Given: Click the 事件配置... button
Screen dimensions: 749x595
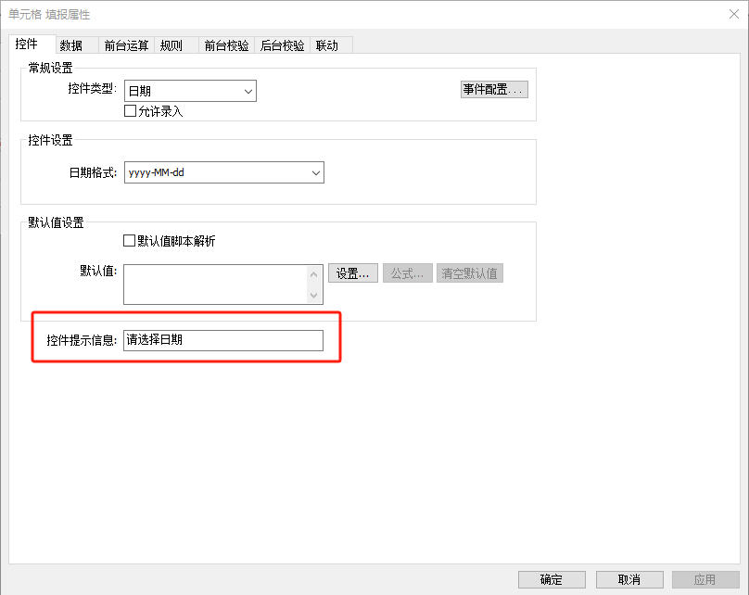Looking at the screenshot, I should coord(494,90).
